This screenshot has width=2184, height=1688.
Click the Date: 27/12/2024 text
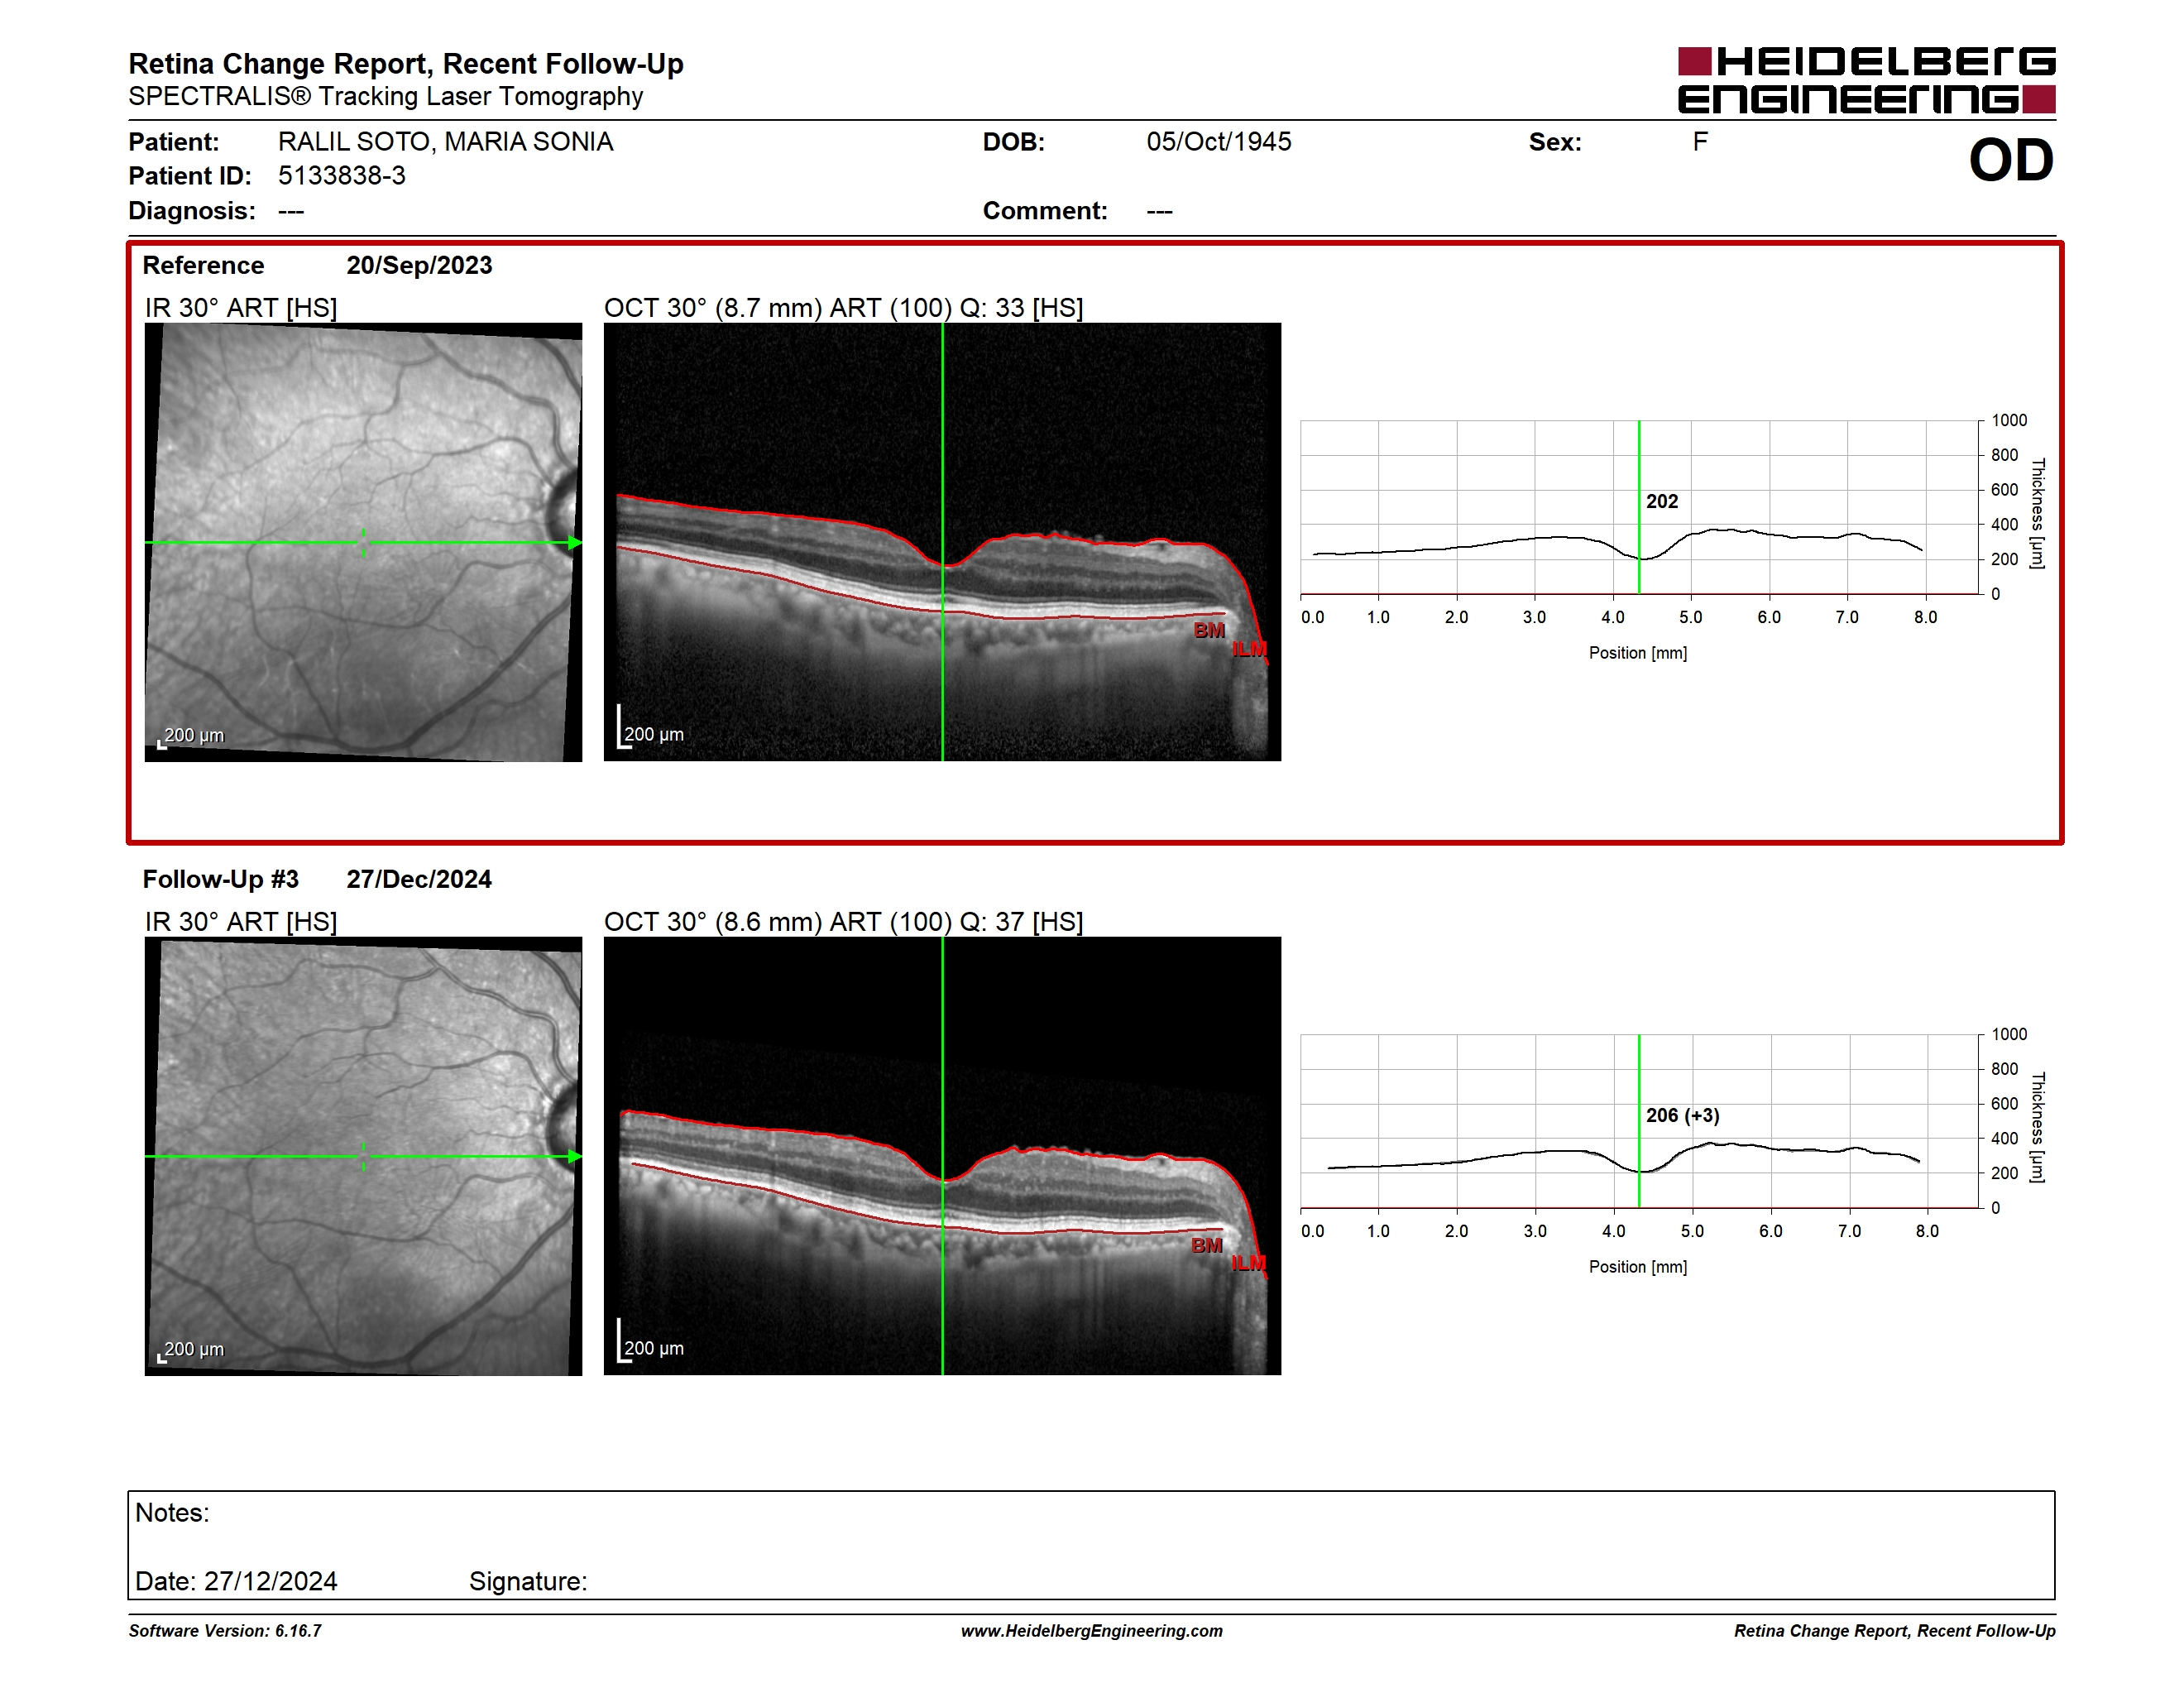236,1581
